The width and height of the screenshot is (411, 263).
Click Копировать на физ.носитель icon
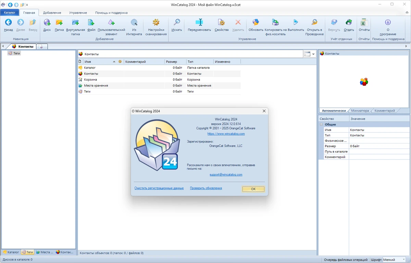[275, 23]
